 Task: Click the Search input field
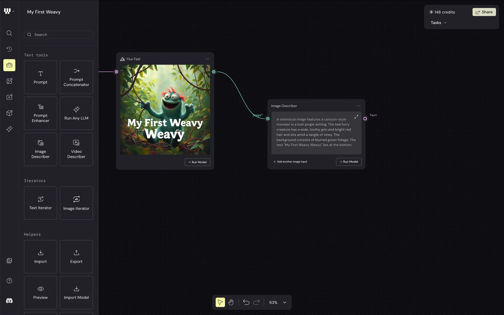pos(59,35)
